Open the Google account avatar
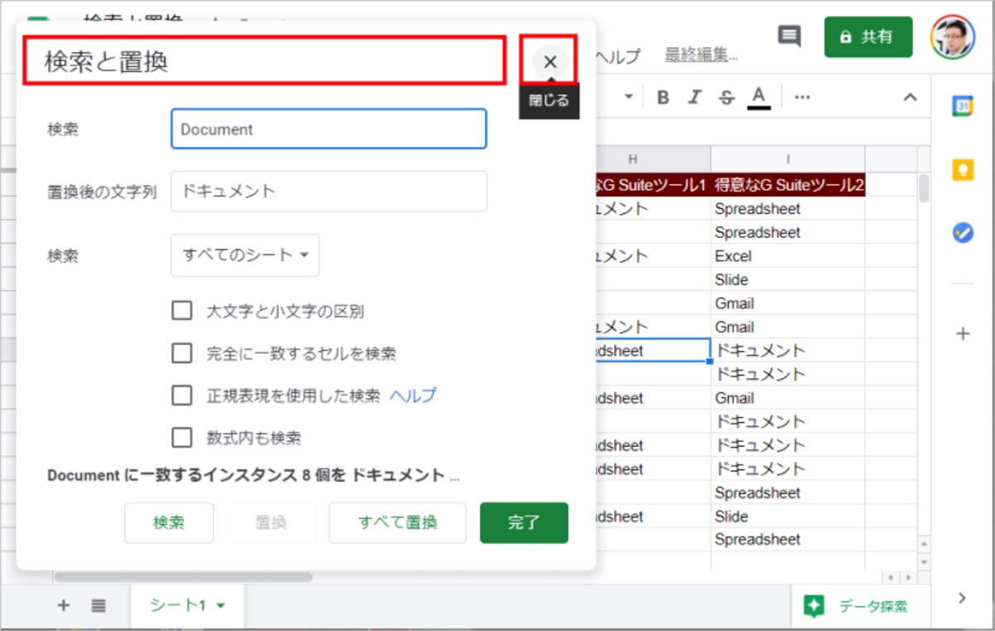The image size is (995, 631). click(x=953, y=36)
